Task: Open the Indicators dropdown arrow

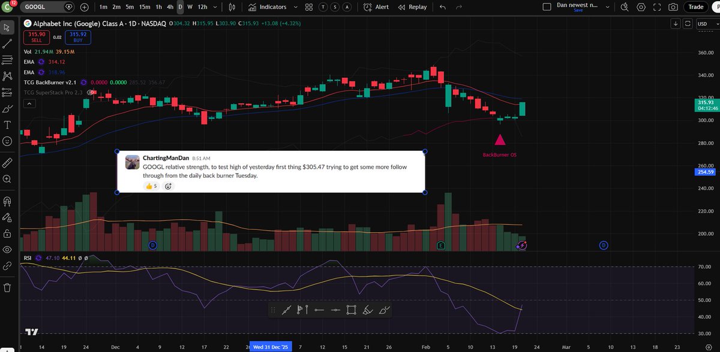Action: point(295,7)
